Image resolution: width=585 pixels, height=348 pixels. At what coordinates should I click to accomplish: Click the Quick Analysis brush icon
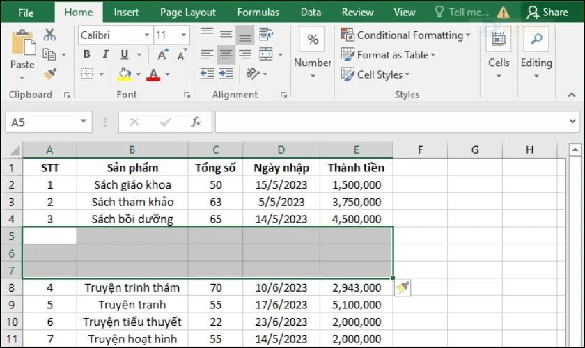403,287
